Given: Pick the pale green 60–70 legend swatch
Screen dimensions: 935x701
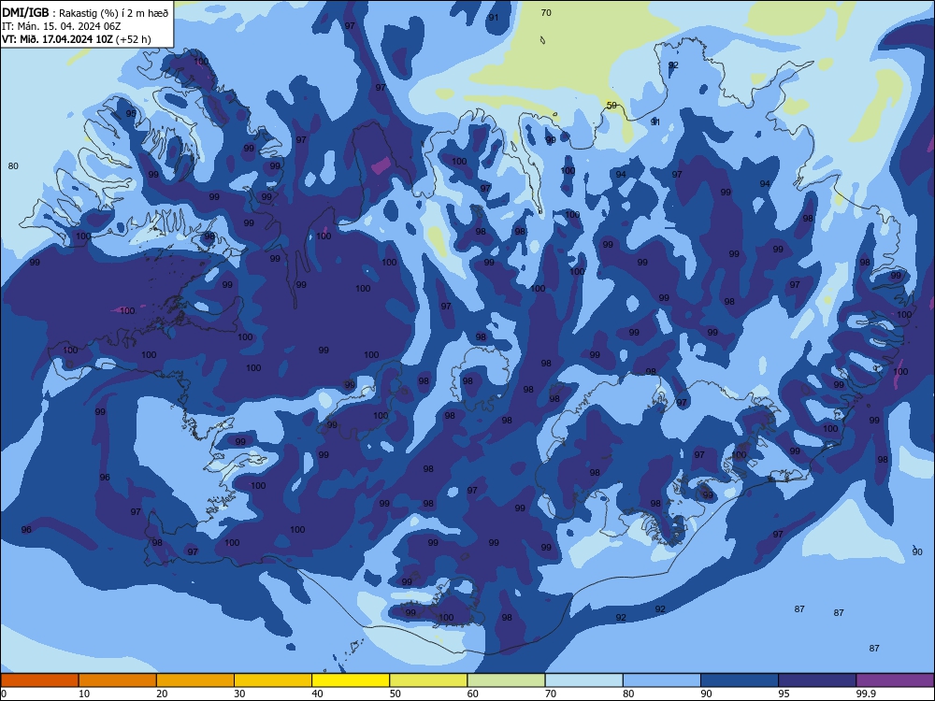Looking at the screenshot, I should click(x=506, y=680).
